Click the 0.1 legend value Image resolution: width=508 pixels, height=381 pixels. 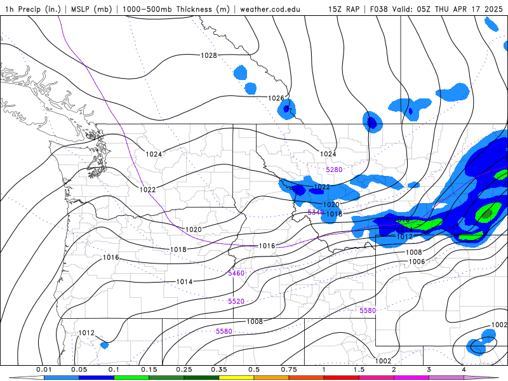pyautogui.click(x=114, y=370)
